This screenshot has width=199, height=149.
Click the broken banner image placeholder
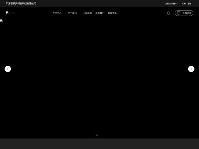[x=1, y=21]
